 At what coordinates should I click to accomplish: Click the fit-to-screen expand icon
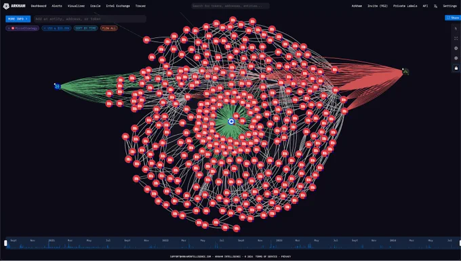click(x=456, y=39)
